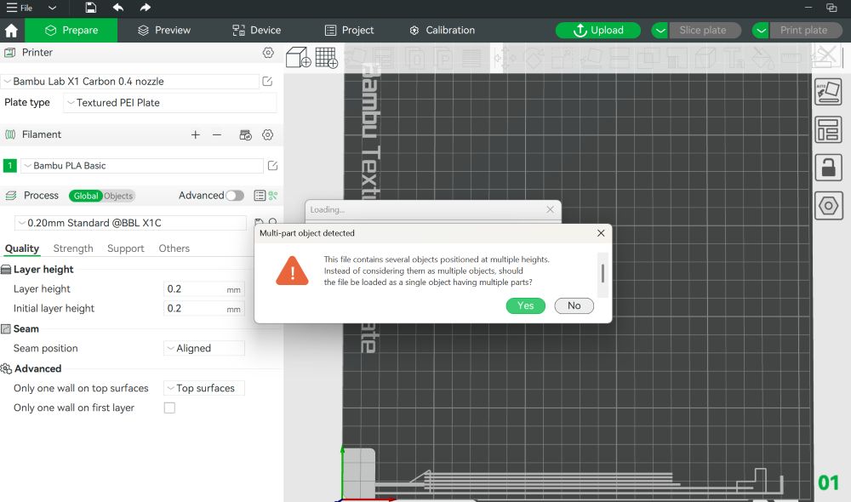Image resolution: width=851 pixels, height=502 pixels.
Task: Open Bambu PLA Basic filament dropdown
Action: pos(142,166)
